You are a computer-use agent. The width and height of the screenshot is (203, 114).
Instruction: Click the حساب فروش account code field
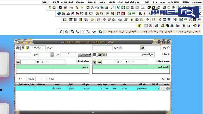(43, 62)
